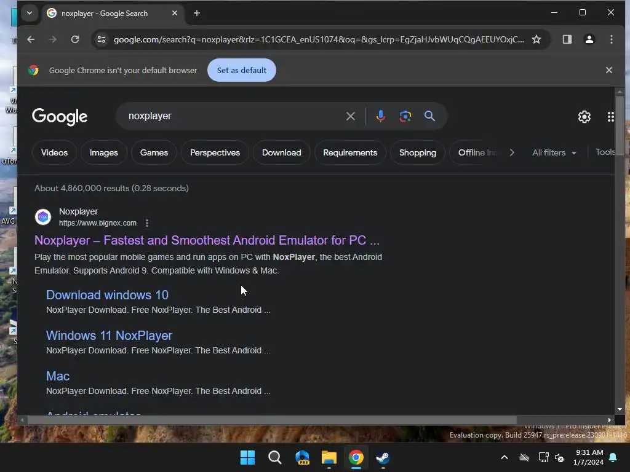Viewport: 630px width, 472px height.
Task: Show hidden system tray icons
Action: [504, 457]
